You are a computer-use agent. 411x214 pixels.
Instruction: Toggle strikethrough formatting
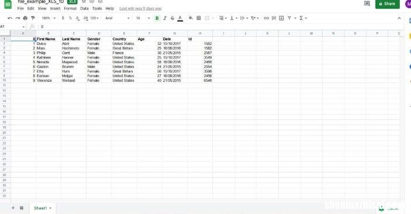[x=172, y=18]
